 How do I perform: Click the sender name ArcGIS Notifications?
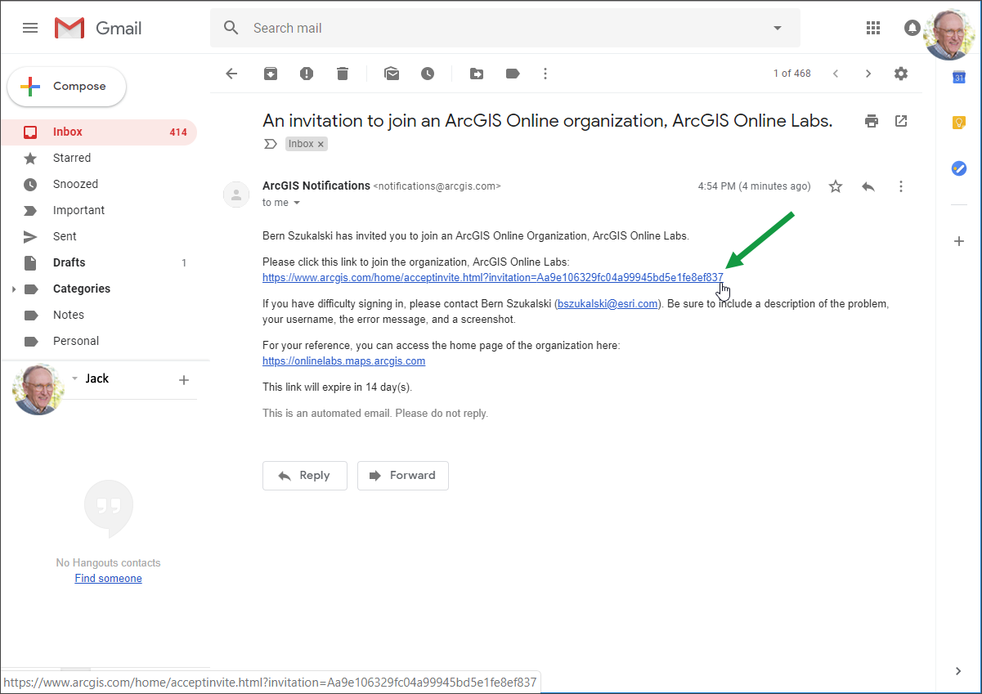(316, 186)
